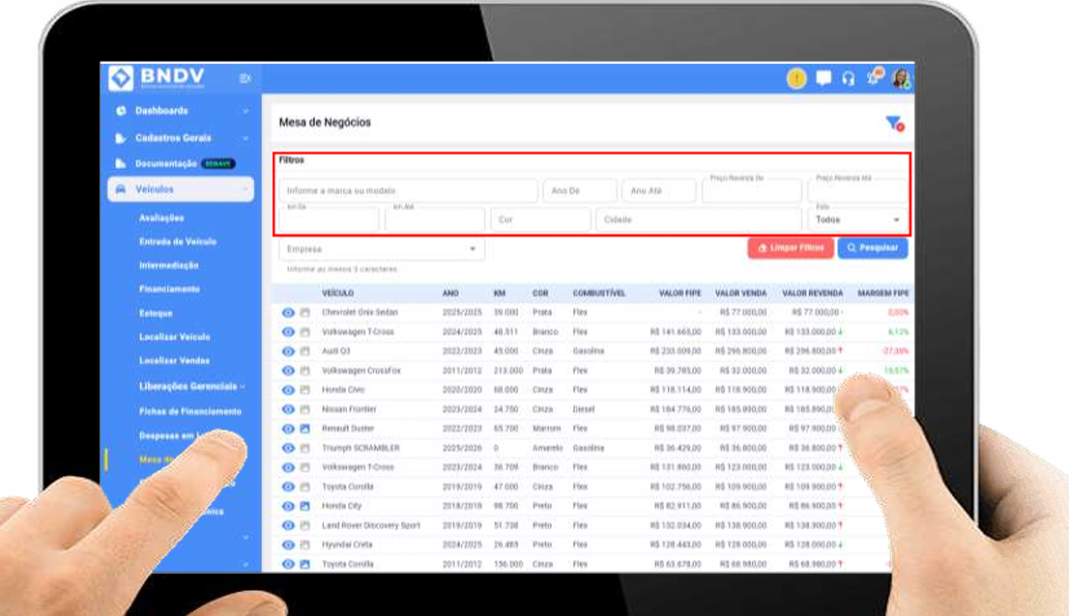
Task: Click the Pesquisar button
Action: (873, 248)
